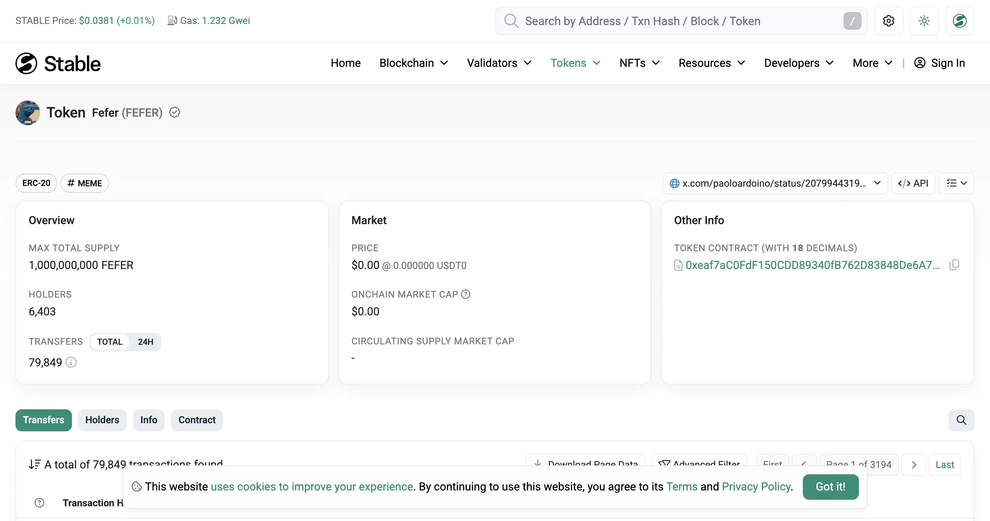This screenshot has width=990, height=521.
Task: Select the TOTAL transfers toggle
Action: coord(110,342)
